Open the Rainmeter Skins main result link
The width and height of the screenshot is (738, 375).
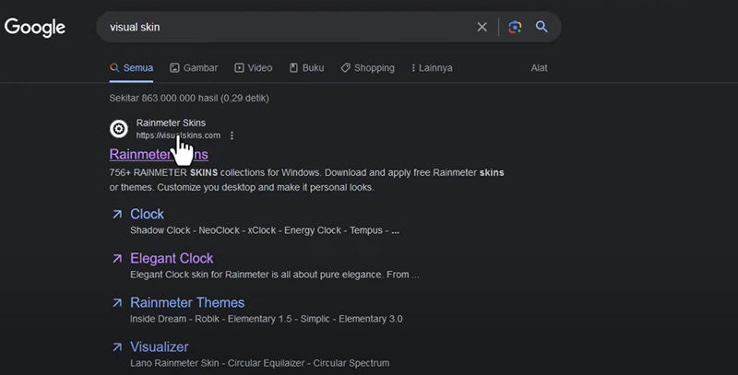tap(159, 154)
